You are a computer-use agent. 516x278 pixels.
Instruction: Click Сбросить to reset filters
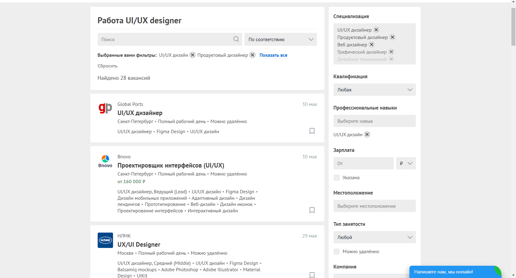pos(107,66)
